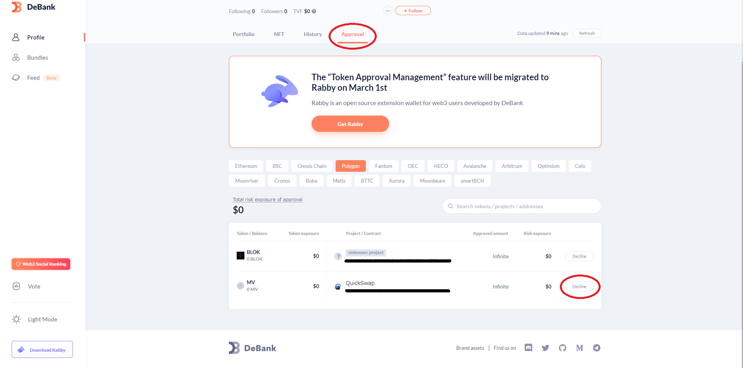This screenshot has width=743, height=368.
Task: Click the Risk exposure column header
Action: [537, 233]
